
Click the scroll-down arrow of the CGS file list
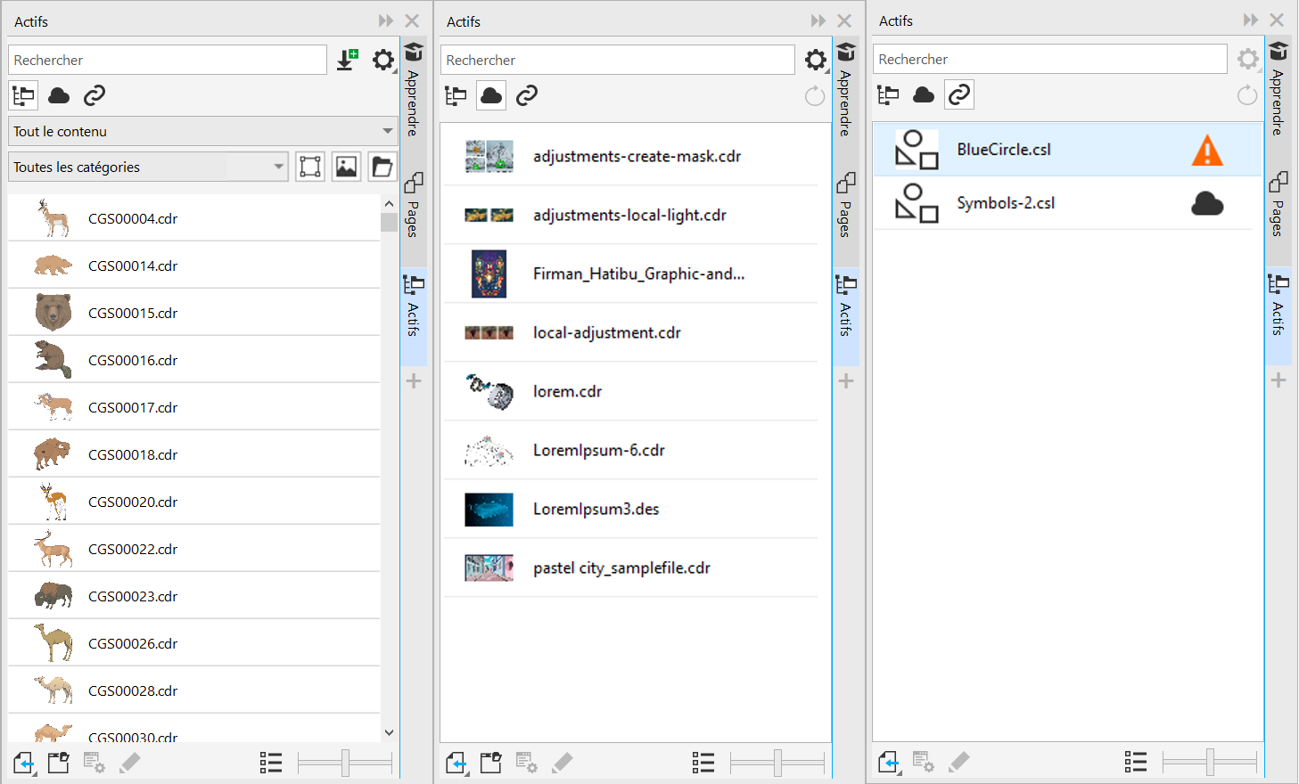389,732
